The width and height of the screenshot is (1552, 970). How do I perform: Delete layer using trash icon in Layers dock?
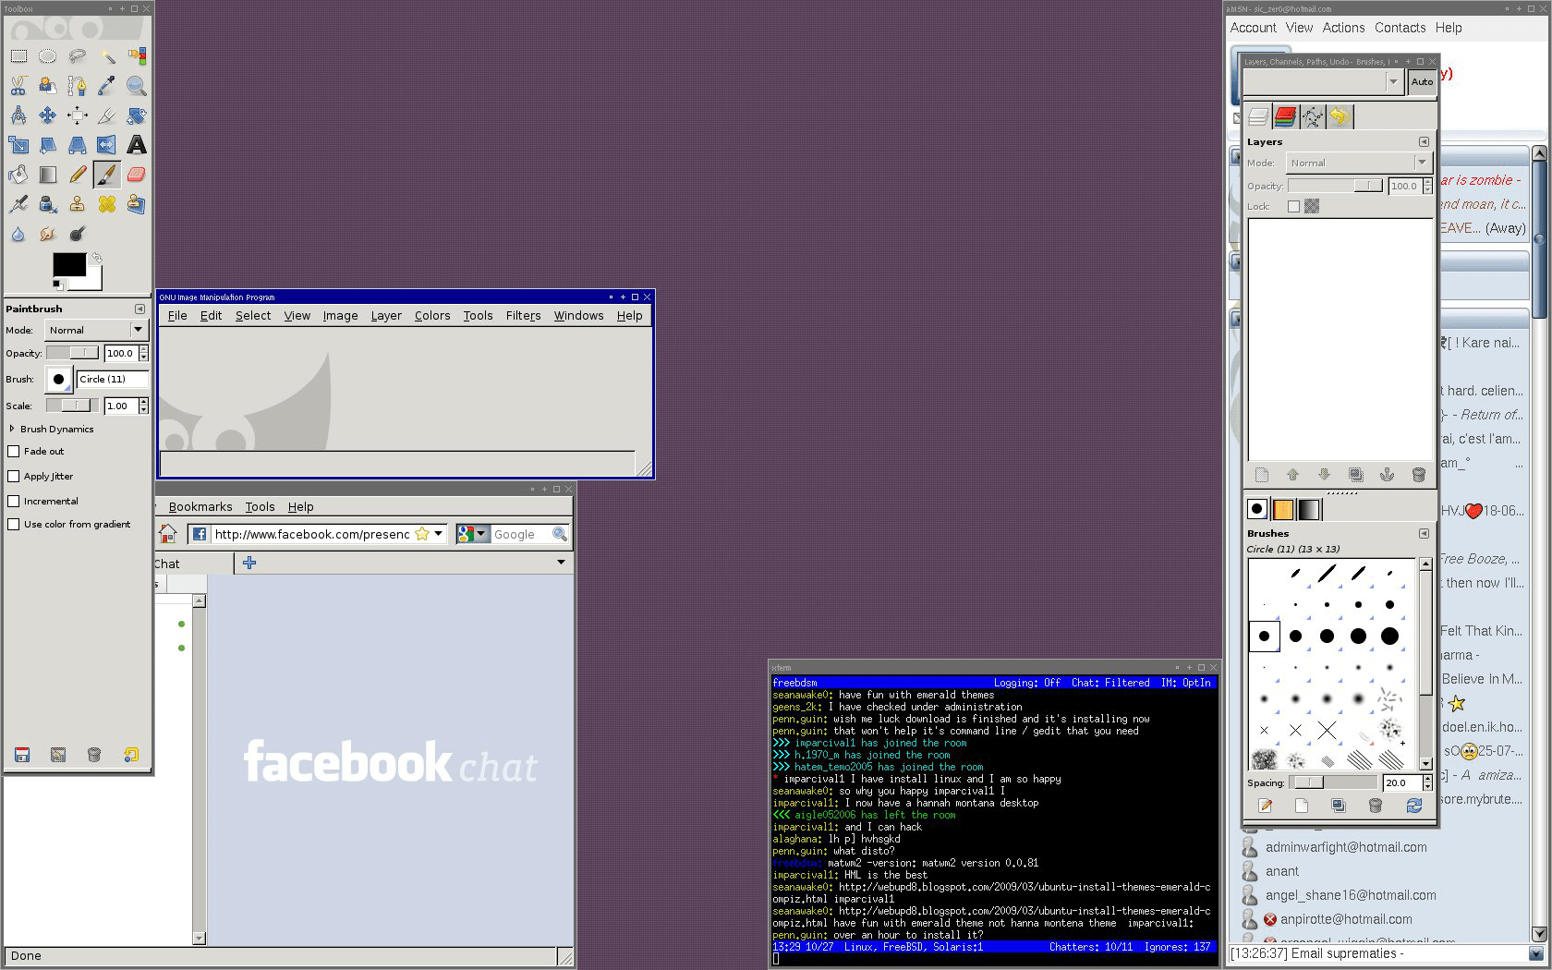pyautogui.click(x=1418, y=475)
